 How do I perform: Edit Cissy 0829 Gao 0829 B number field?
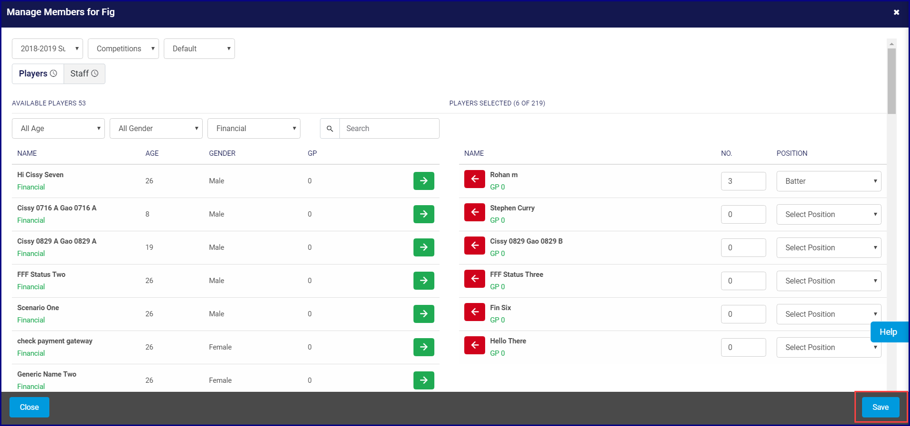click(x=743, y=248)
